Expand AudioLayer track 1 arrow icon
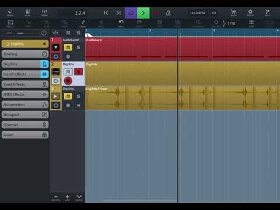 tap(56, 47)
